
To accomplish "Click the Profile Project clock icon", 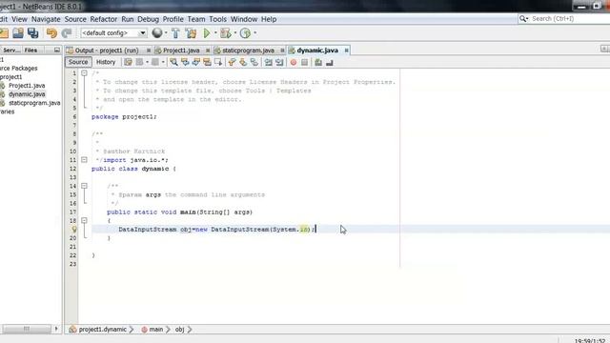I will [x=245, y=33].
